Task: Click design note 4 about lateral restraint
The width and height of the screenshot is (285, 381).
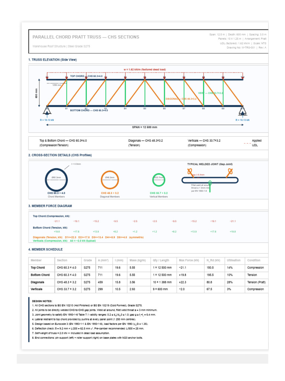Action: tap(84, 319)
